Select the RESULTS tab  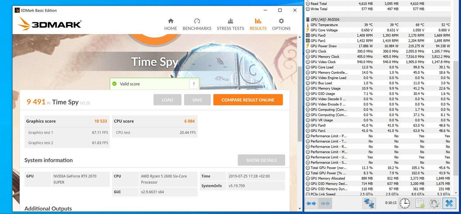coord(258,24)
